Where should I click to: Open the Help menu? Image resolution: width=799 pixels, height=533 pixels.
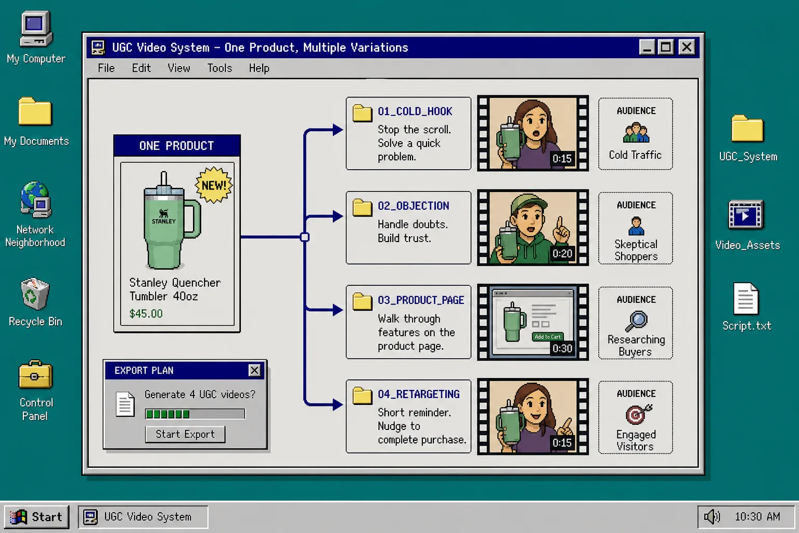pyautogui.click(x=259, y=68)
